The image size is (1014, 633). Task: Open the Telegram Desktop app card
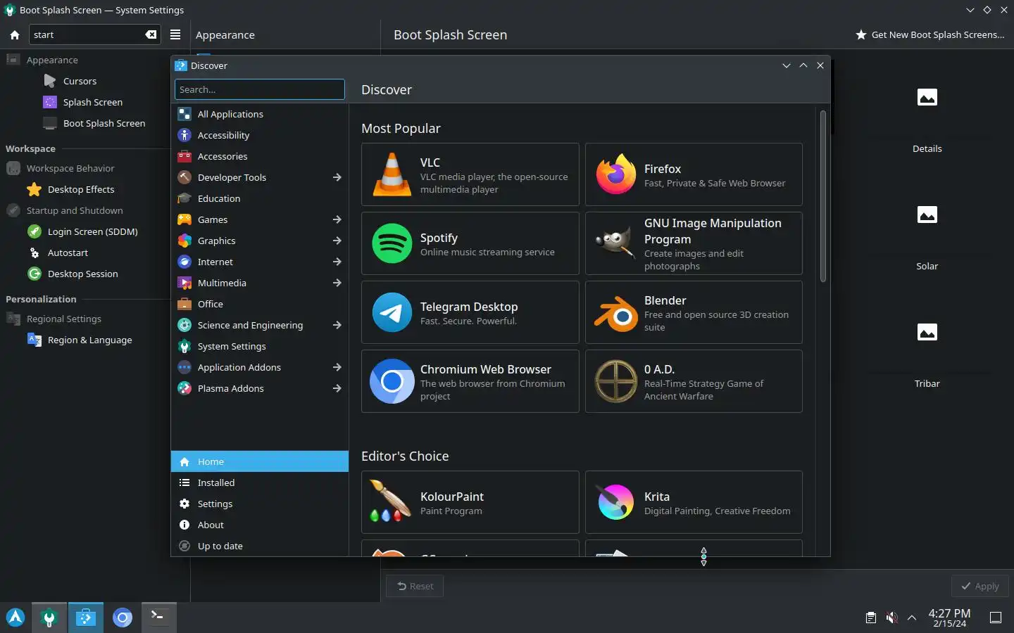coord(470,312)
